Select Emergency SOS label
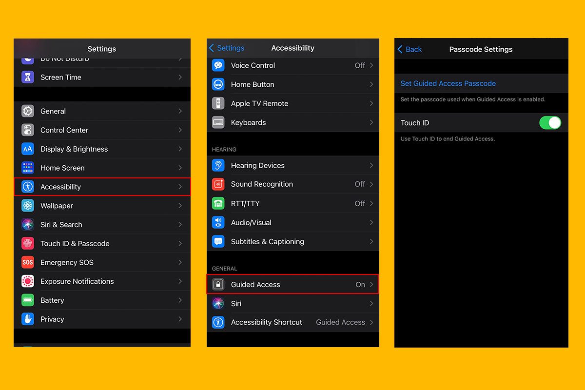This screenshot has width=585, height=390. 67,262
